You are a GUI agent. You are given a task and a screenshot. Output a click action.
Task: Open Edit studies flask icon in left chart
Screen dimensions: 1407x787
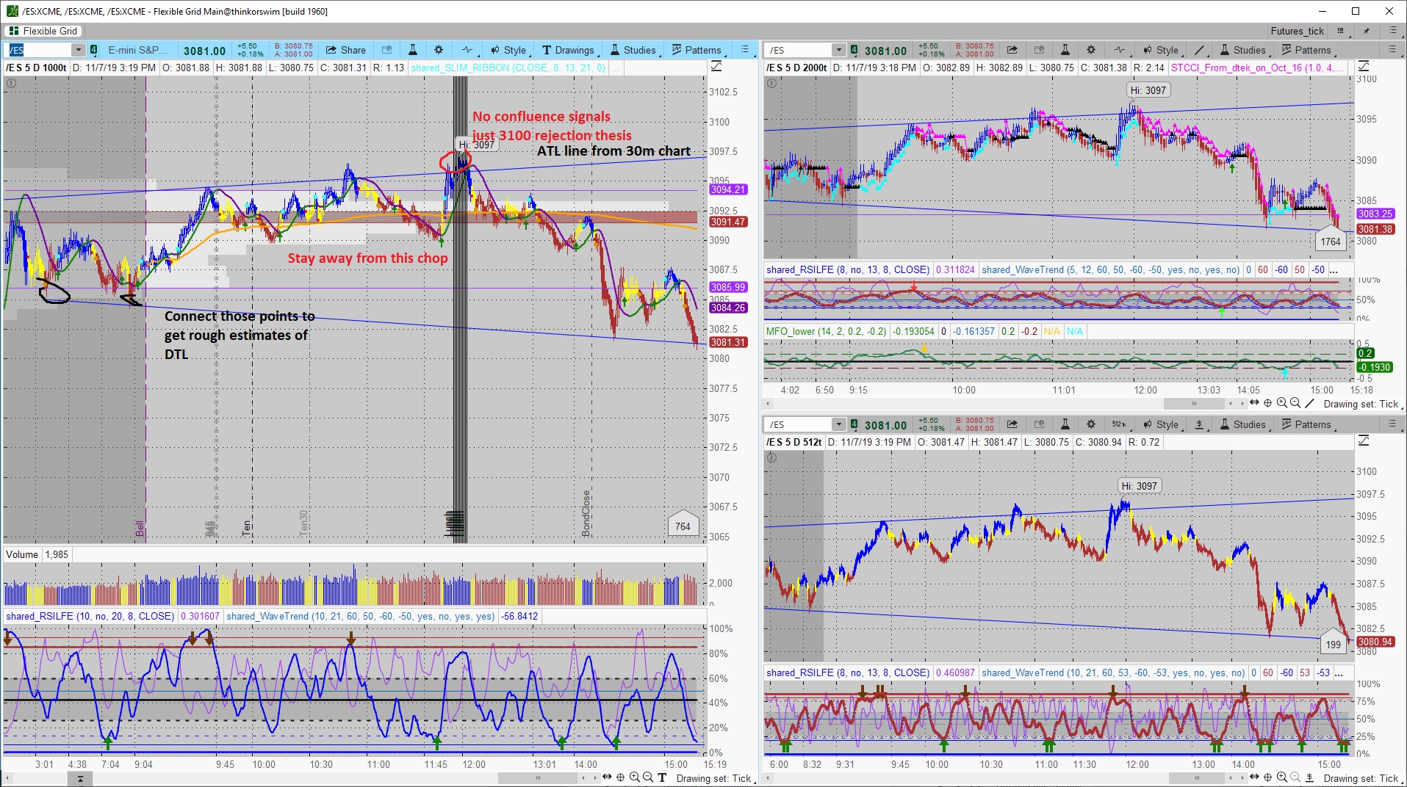coord(412,50)
